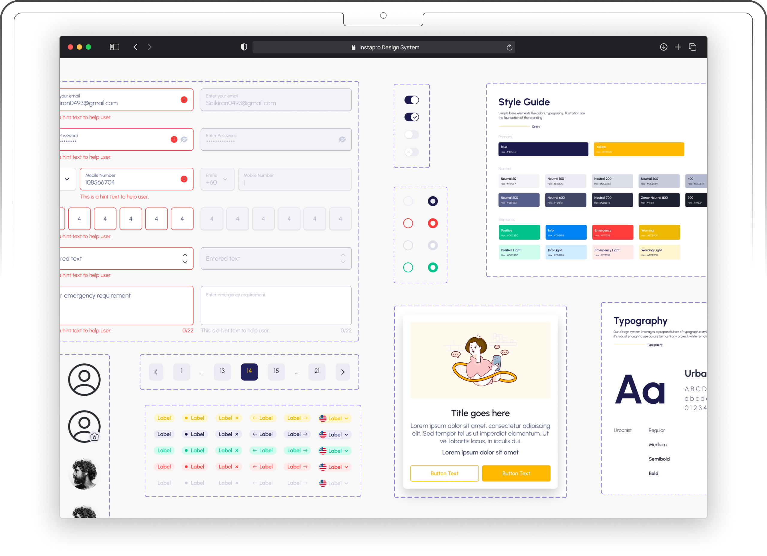The image size is (767, 556).
Task: Open the Prefix +60 dropdown
Action: tap(218, 179)
